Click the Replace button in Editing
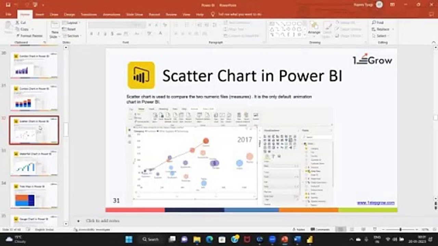 pos(380,29)
